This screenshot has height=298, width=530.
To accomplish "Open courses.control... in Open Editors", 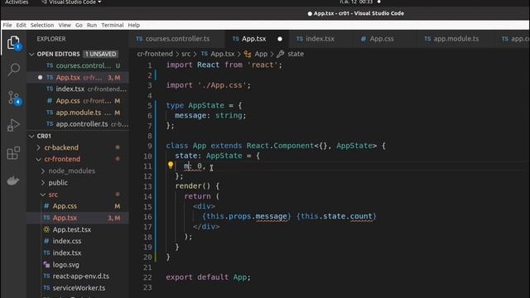I will (x=78, y=65).
